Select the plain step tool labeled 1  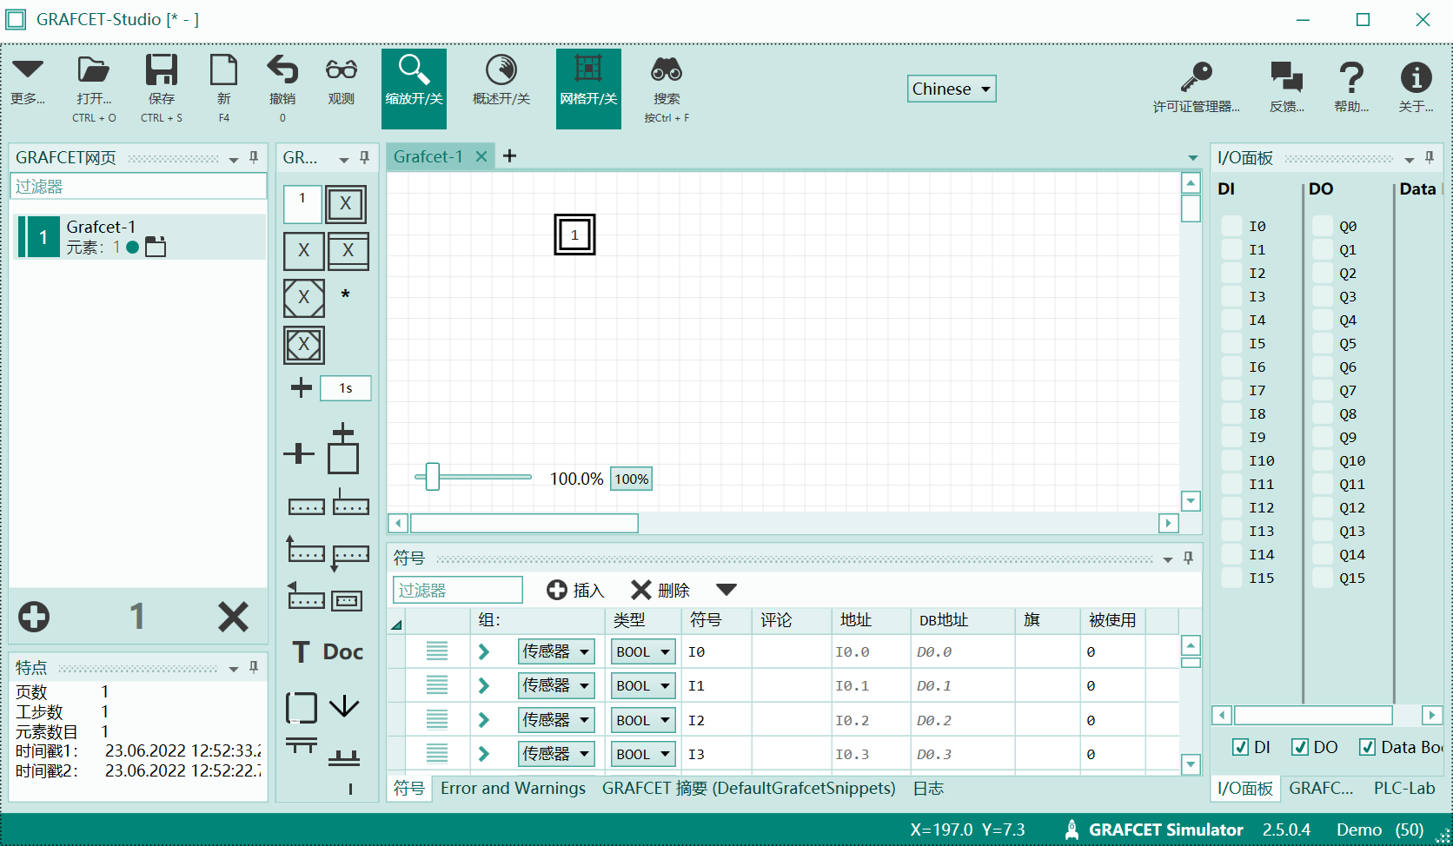[x=302, y=204]
